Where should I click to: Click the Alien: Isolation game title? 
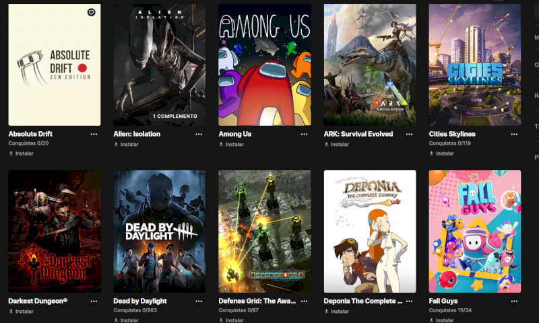(137, 134)
